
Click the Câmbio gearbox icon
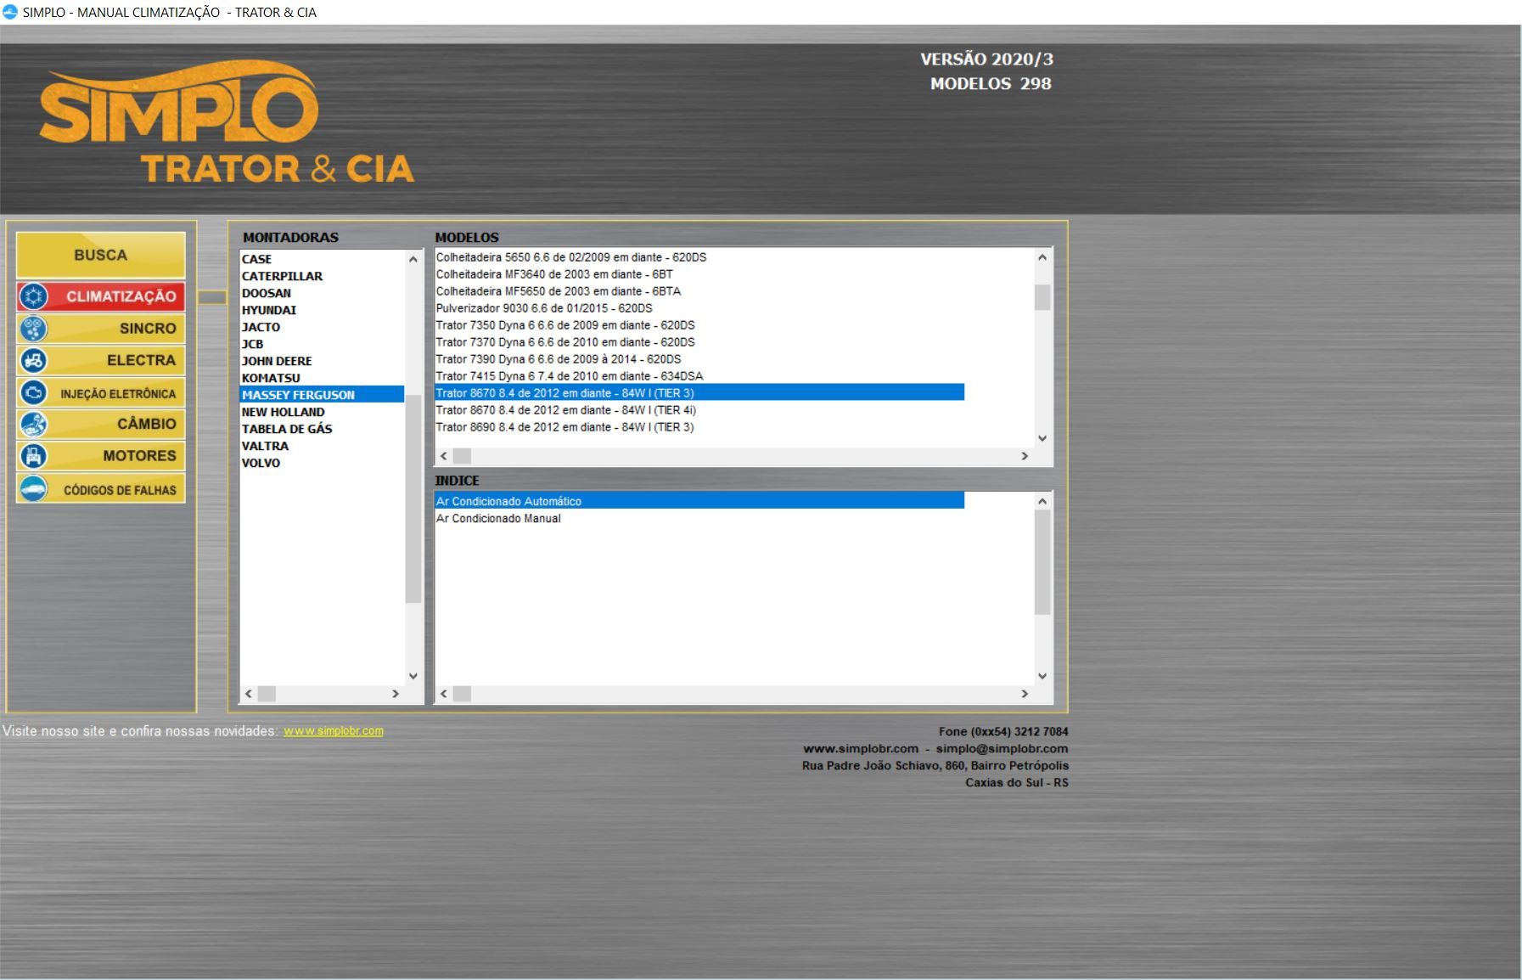pos(34,424)
